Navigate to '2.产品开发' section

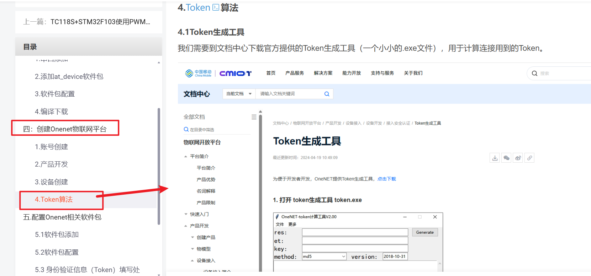51,164
